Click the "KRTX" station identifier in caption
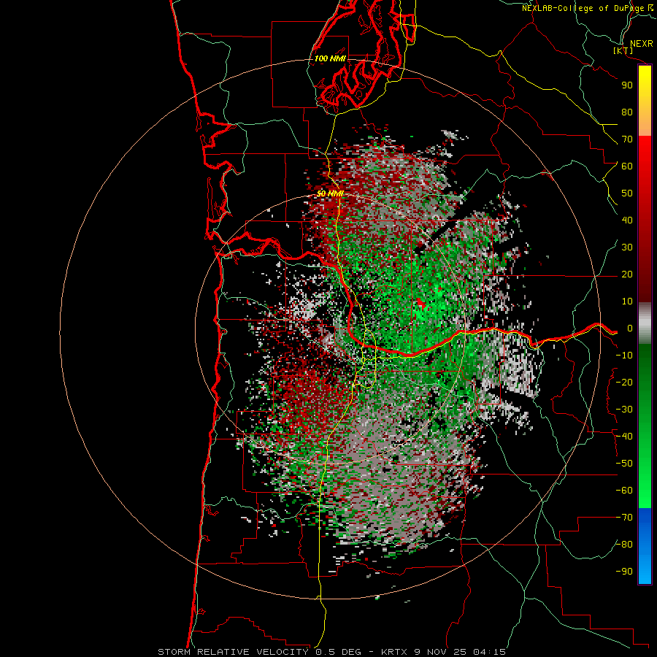657x657 pixels. [394, 652]
